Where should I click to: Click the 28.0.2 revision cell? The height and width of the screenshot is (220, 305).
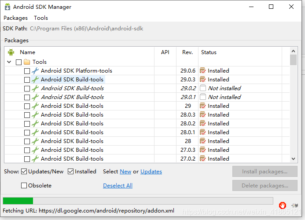[x=187, y=124]
